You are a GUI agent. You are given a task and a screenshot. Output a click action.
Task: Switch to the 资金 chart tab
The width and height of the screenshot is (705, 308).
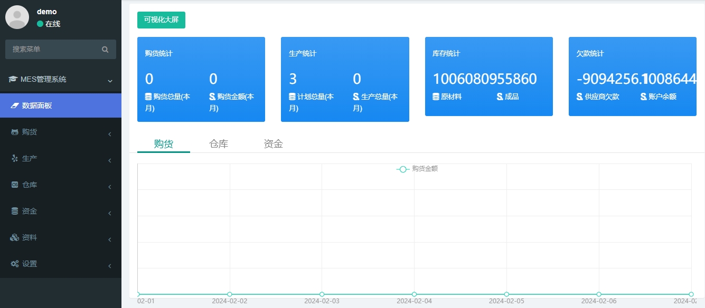[273, 144]
